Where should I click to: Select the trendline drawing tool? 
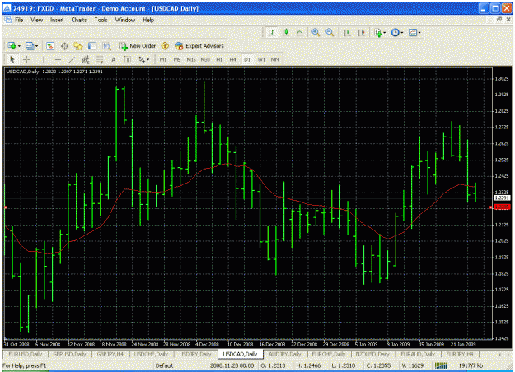click(x=72, y=59)
